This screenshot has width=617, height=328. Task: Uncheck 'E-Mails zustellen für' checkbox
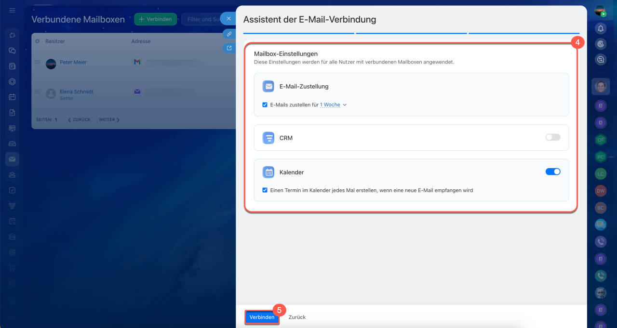tap(265, 105)
